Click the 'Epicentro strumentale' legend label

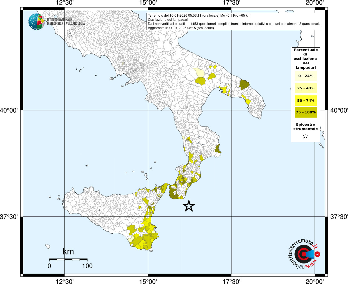(306, 127)
